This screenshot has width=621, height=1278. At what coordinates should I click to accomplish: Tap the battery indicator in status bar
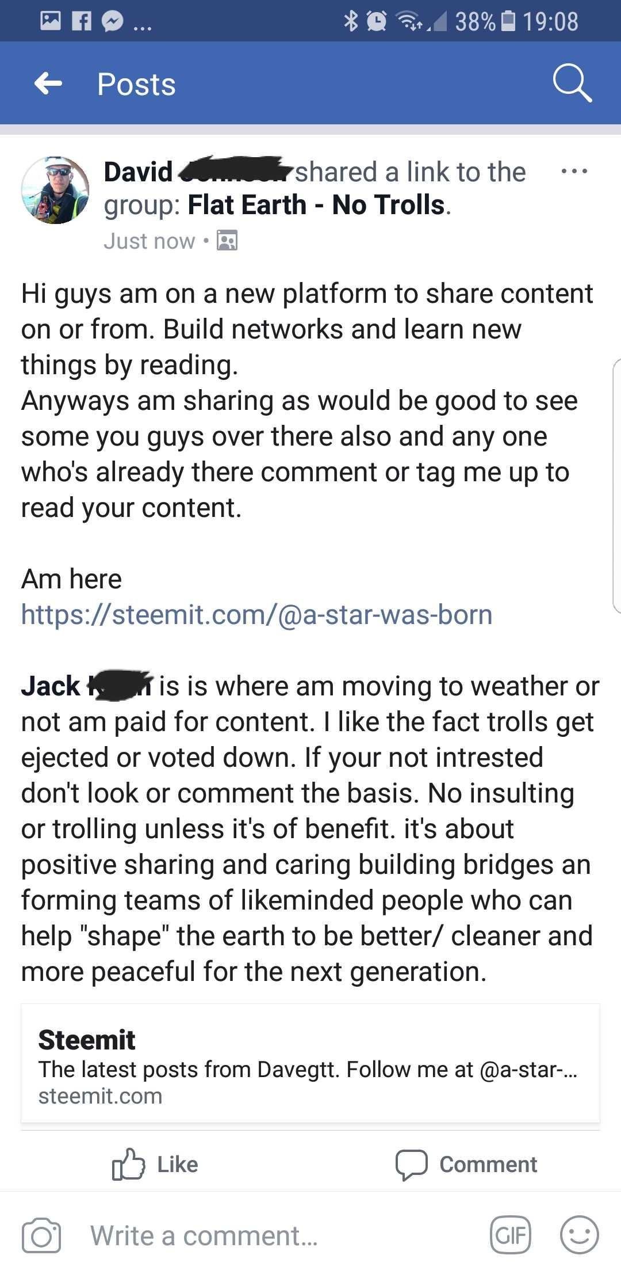(508, 21)
